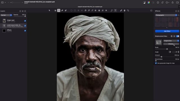Image resolution: width=180 pixels, height=101 pixels.
Task: Select the Crop tool
Action: (128, 10)
